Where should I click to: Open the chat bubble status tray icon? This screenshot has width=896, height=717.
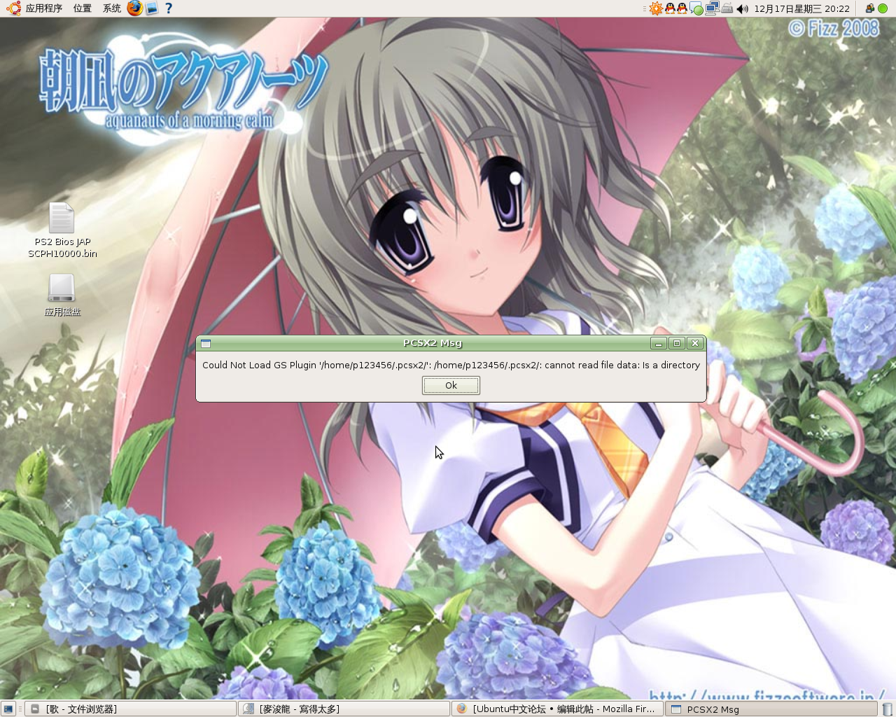(696, 8)
